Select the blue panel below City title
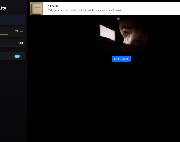The image size is (180, 142). coord(12,20)
